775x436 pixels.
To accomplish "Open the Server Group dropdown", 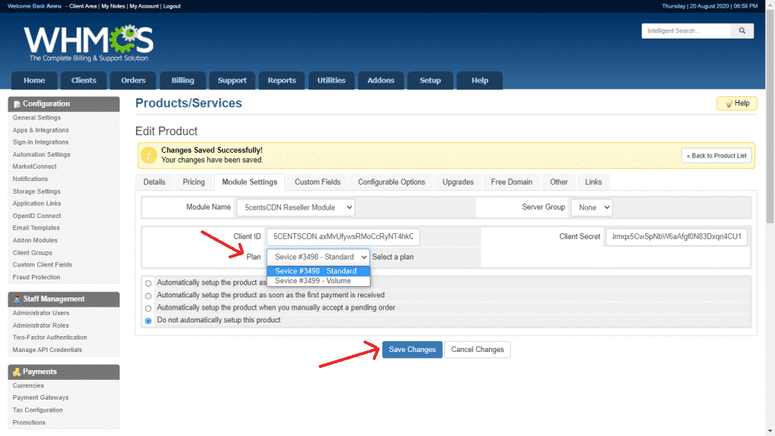I will 591,207.
